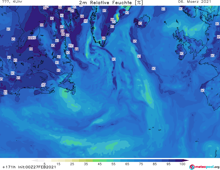Pick the dark purple 100% colorbar segment

pos(179,160)
